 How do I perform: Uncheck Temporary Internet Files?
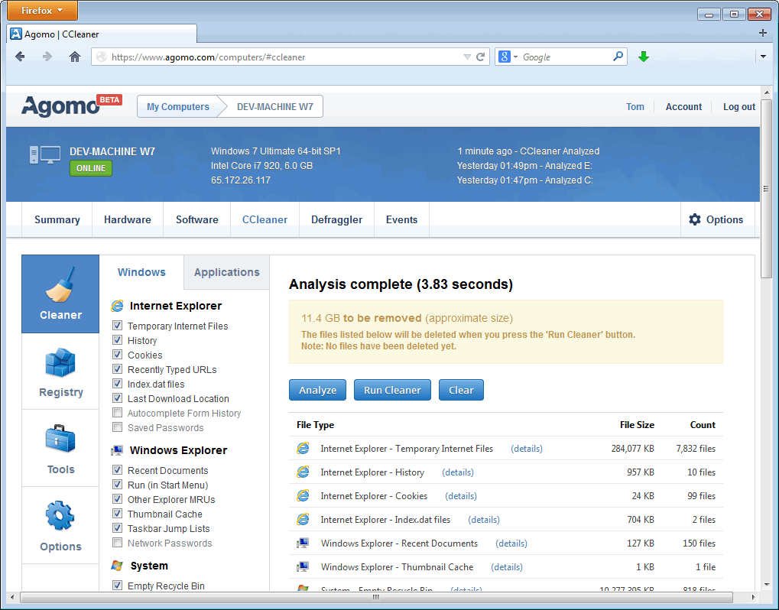[117, 326]
